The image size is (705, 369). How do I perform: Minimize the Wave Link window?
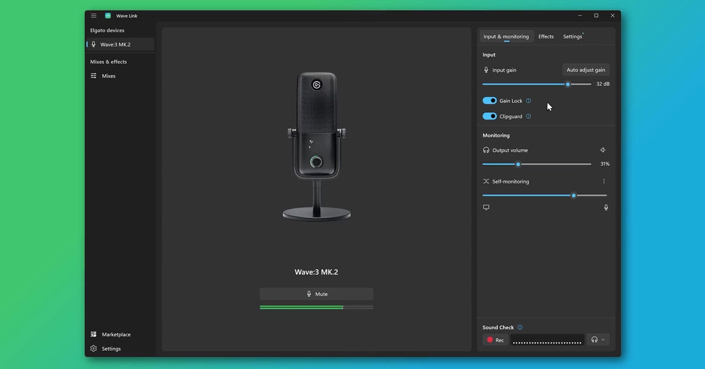pos(579,16)
